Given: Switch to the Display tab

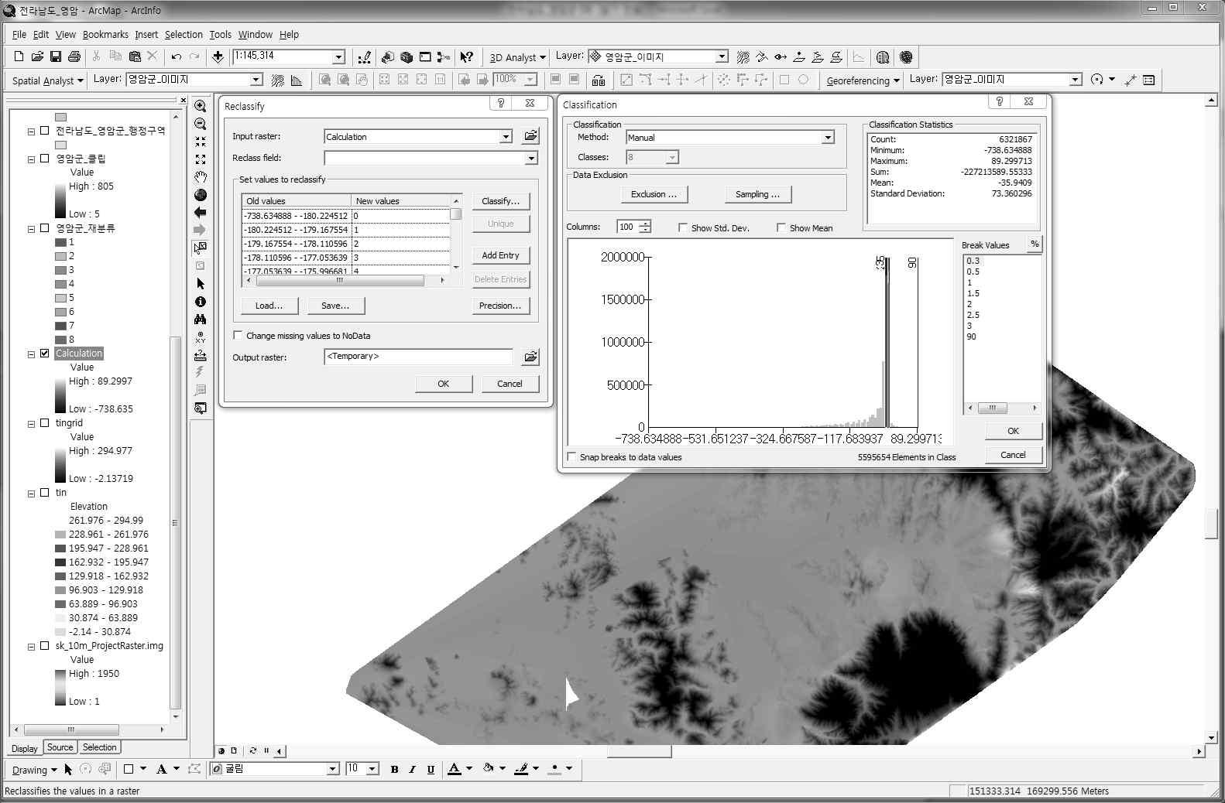Looking at the screenshot, I should pyautogui.click(x=24, y=748).
